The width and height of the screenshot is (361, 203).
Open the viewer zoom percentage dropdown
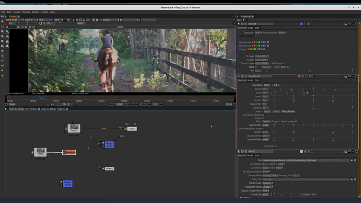(x=59, y=20)
